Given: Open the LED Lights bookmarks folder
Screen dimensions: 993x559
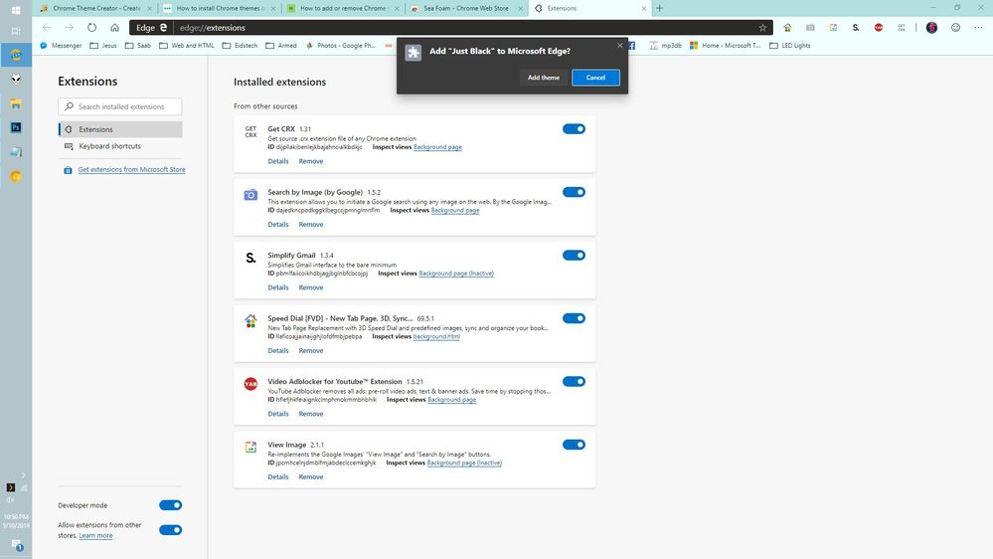Looking at the screenshot, I should pyautogui.click(x=789, y=46).
